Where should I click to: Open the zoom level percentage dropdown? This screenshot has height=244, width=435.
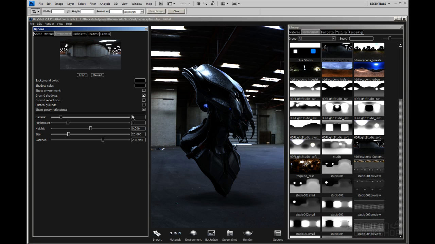(x=185, y=3)
